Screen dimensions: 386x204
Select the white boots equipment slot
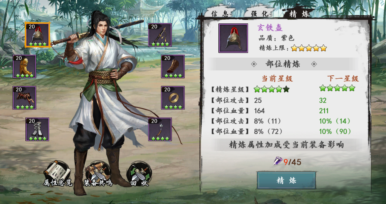pos(37,129)
